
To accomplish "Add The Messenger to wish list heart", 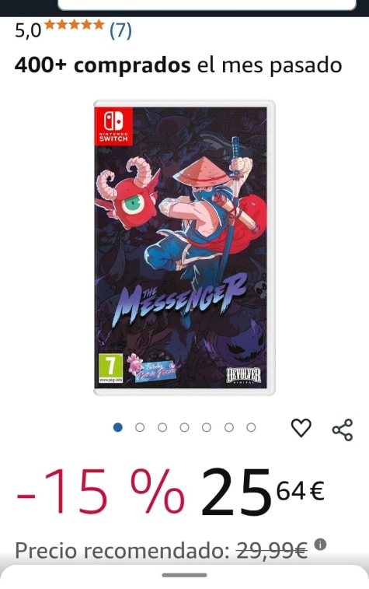I will [x=301, y=428].
